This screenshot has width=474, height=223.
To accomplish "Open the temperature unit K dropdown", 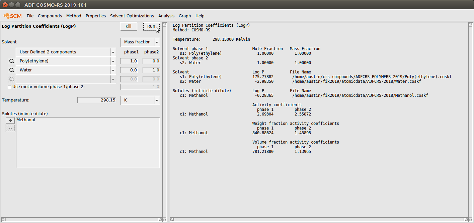I will (x=157, y=100).
